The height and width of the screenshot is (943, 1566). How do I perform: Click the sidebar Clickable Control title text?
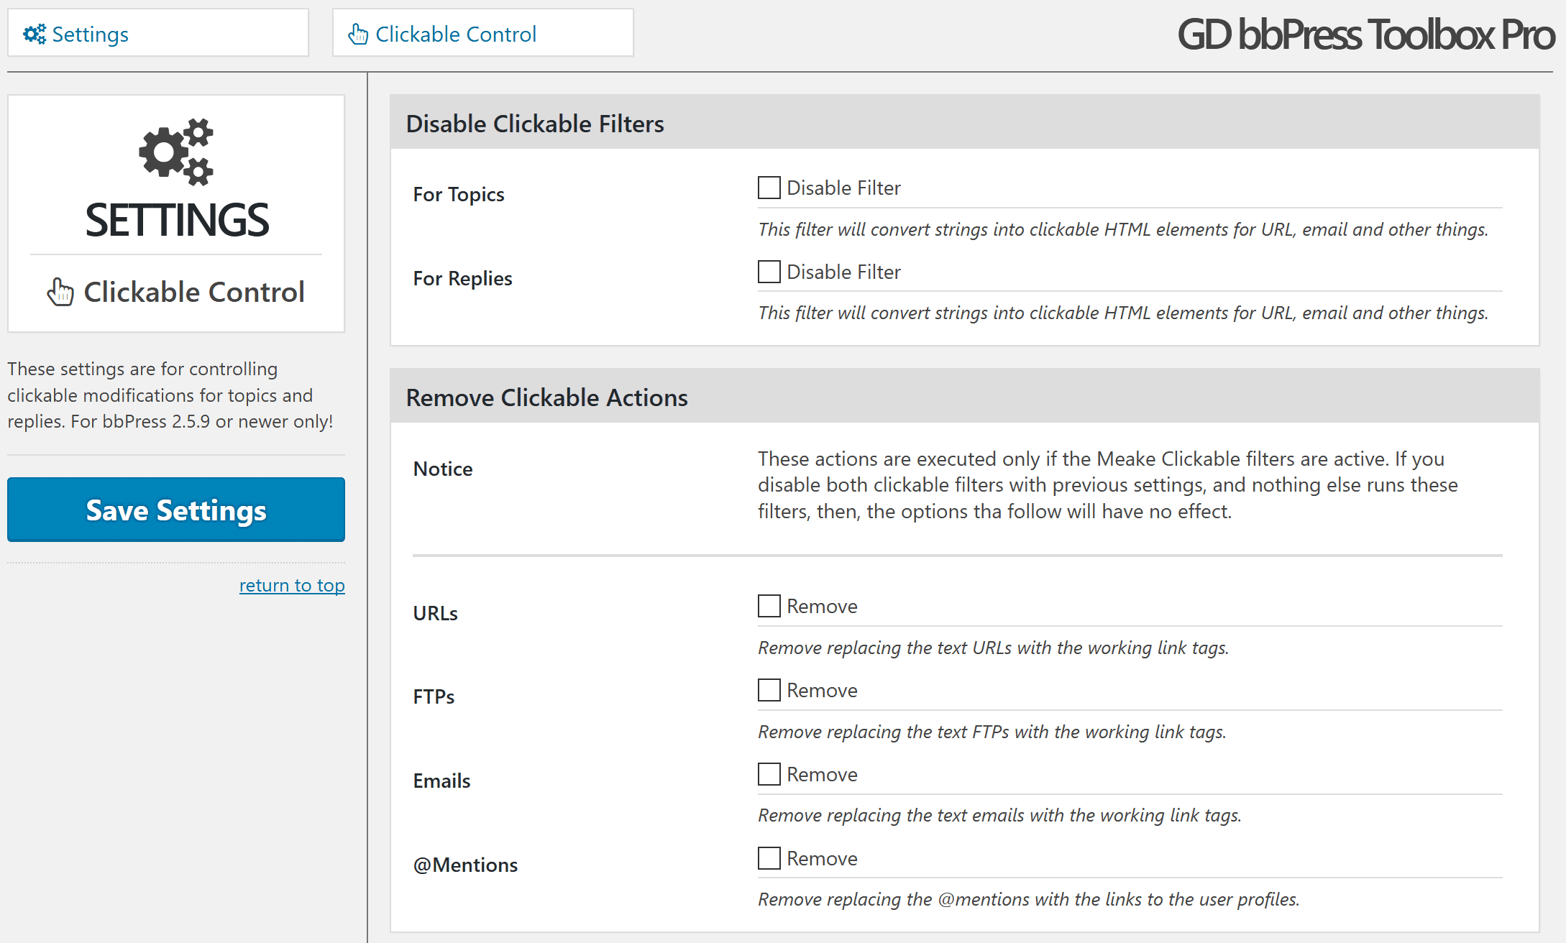pyautogui.click(x=194, y=292)
